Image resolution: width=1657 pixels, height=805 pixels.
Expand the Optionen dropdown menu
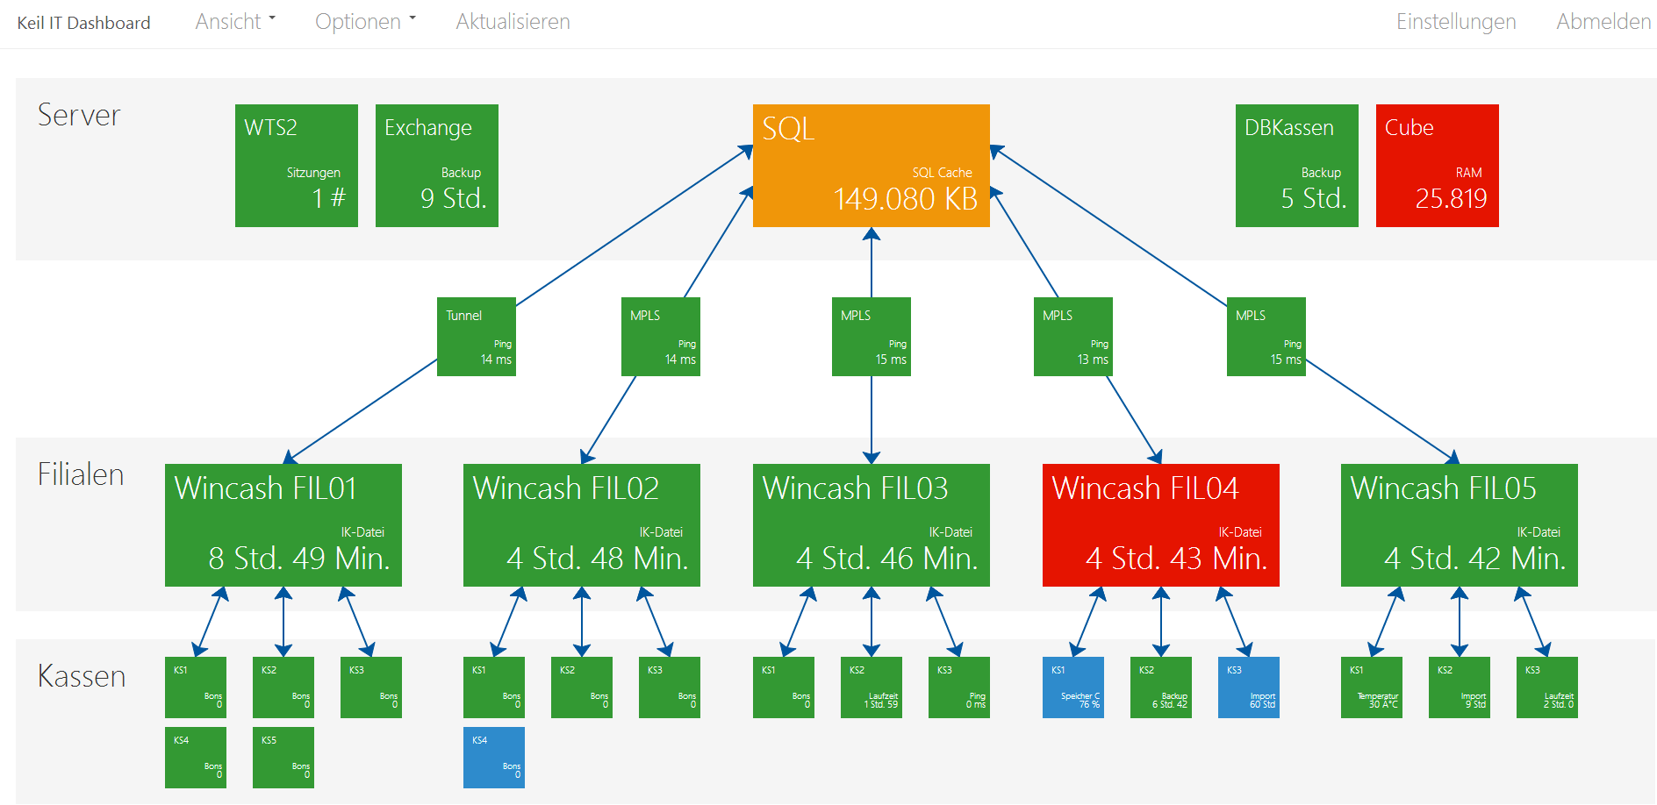click(x=365, y=22)
